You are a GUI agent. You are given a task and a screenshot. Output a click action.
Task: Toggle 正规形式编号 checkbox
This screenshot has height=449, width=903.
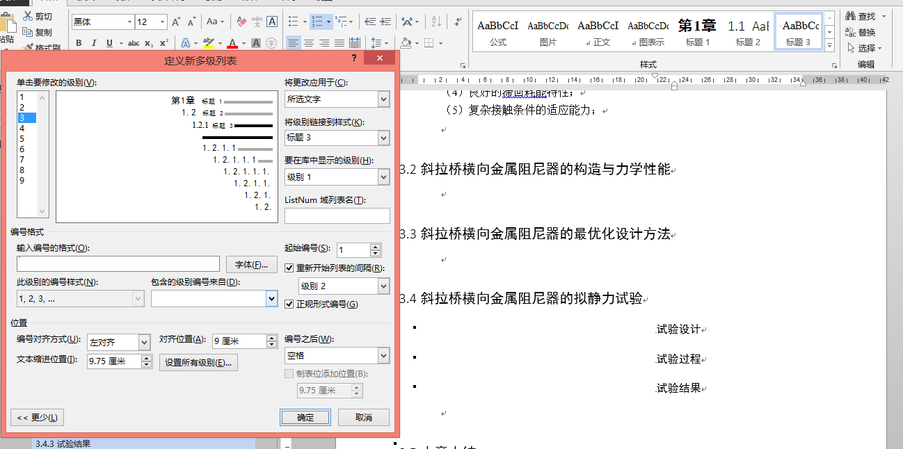290,304
